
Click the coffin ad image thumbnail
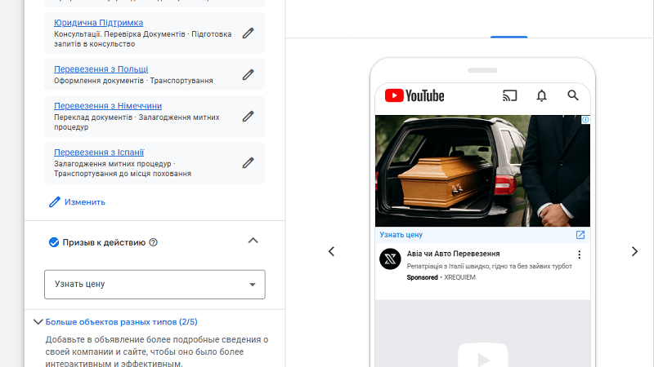point(482,171)
